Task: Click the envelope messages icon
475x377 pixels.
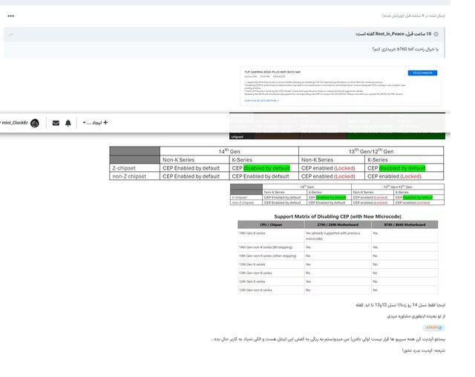Action: pyautogui.click(x=55, y=123)
